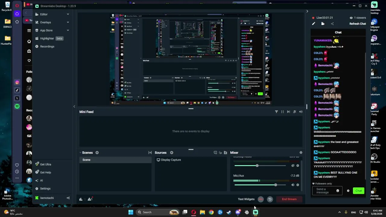Open the warning notifications icon

(x=90, y=199)
